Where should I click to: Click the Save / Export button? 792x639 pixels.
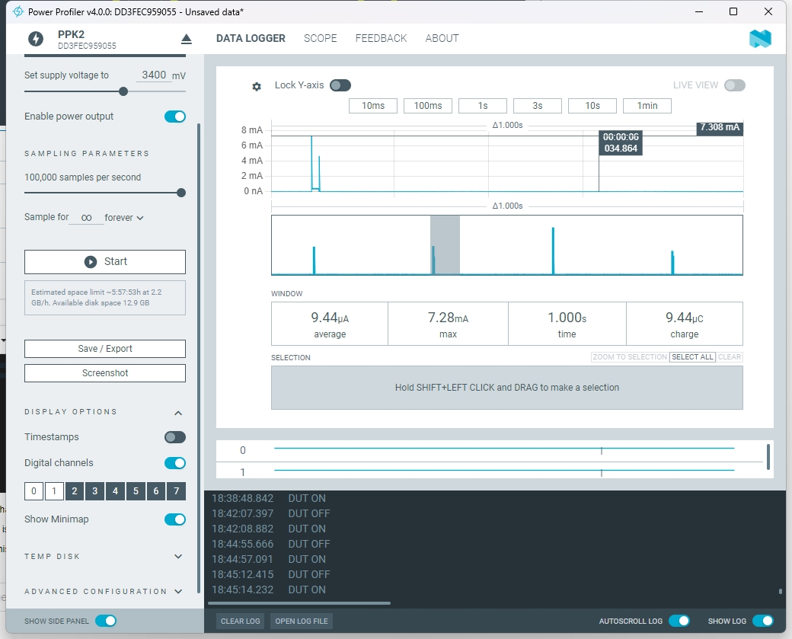point(105,349)
